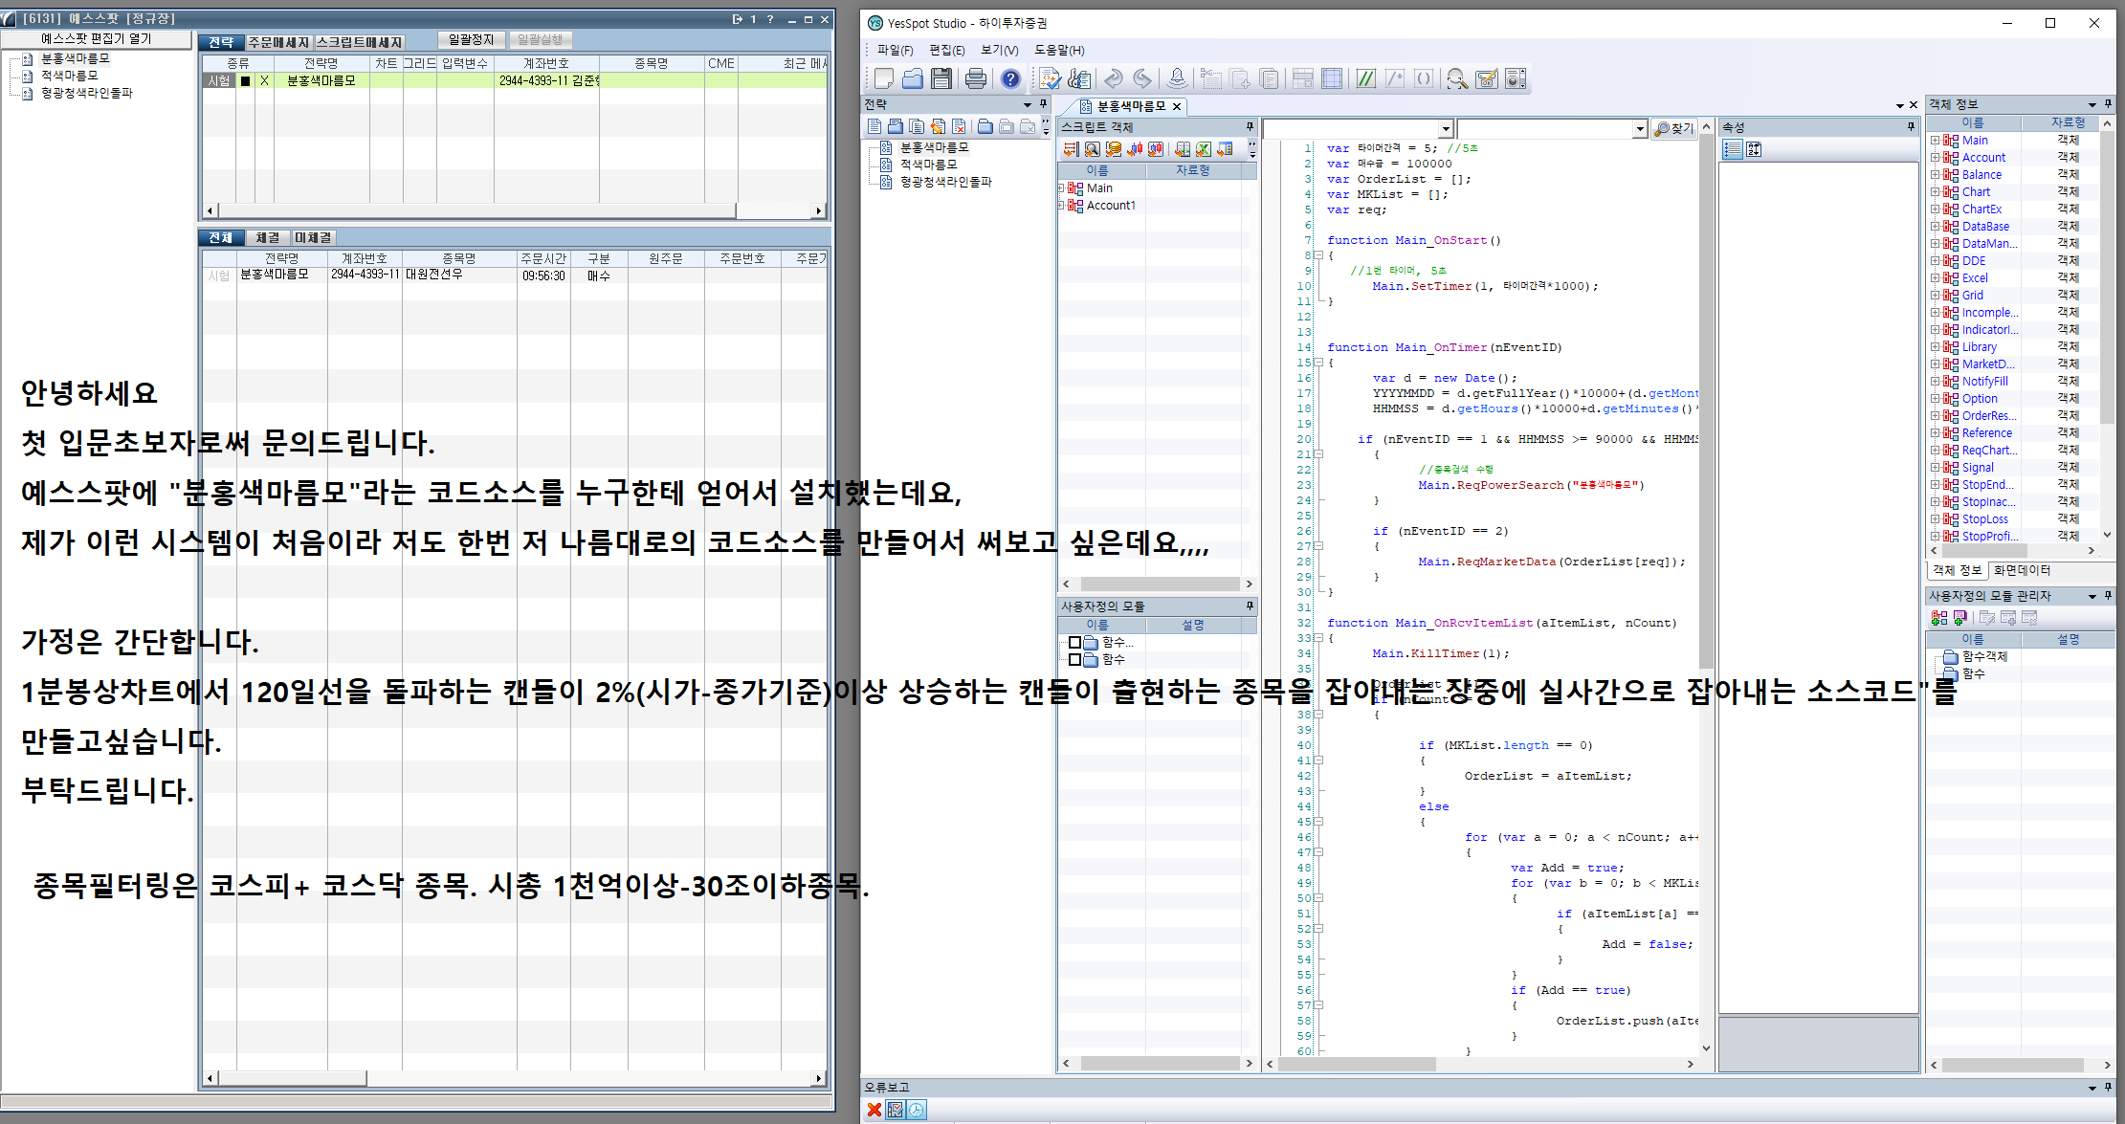Screen dimensions: 2125x1124
Task: Open the 파일(F) menu
Action: point(895,50)
